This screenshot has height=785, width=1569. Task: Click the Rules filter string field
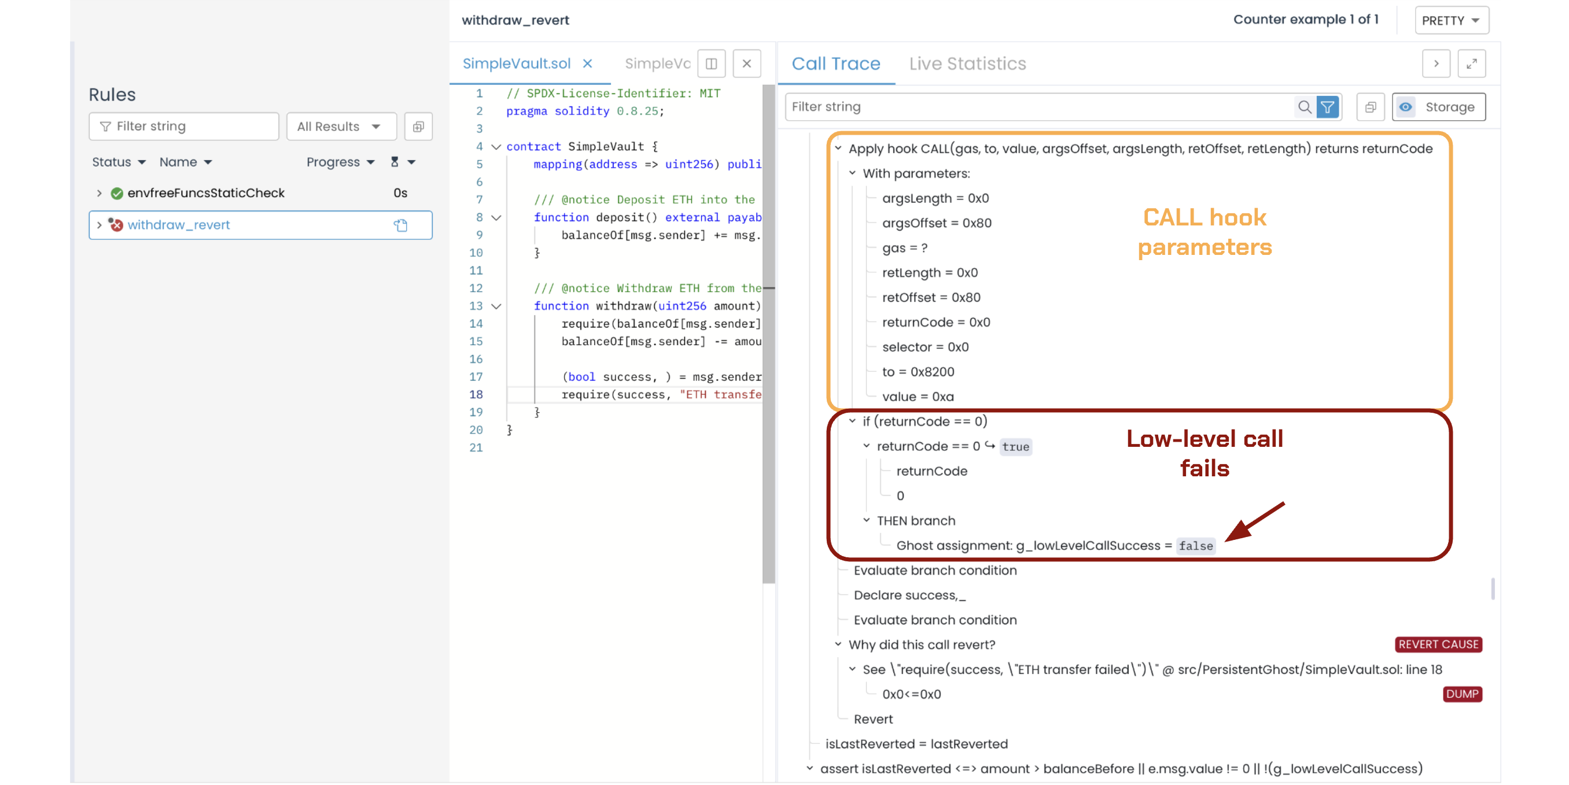point(184,127)
